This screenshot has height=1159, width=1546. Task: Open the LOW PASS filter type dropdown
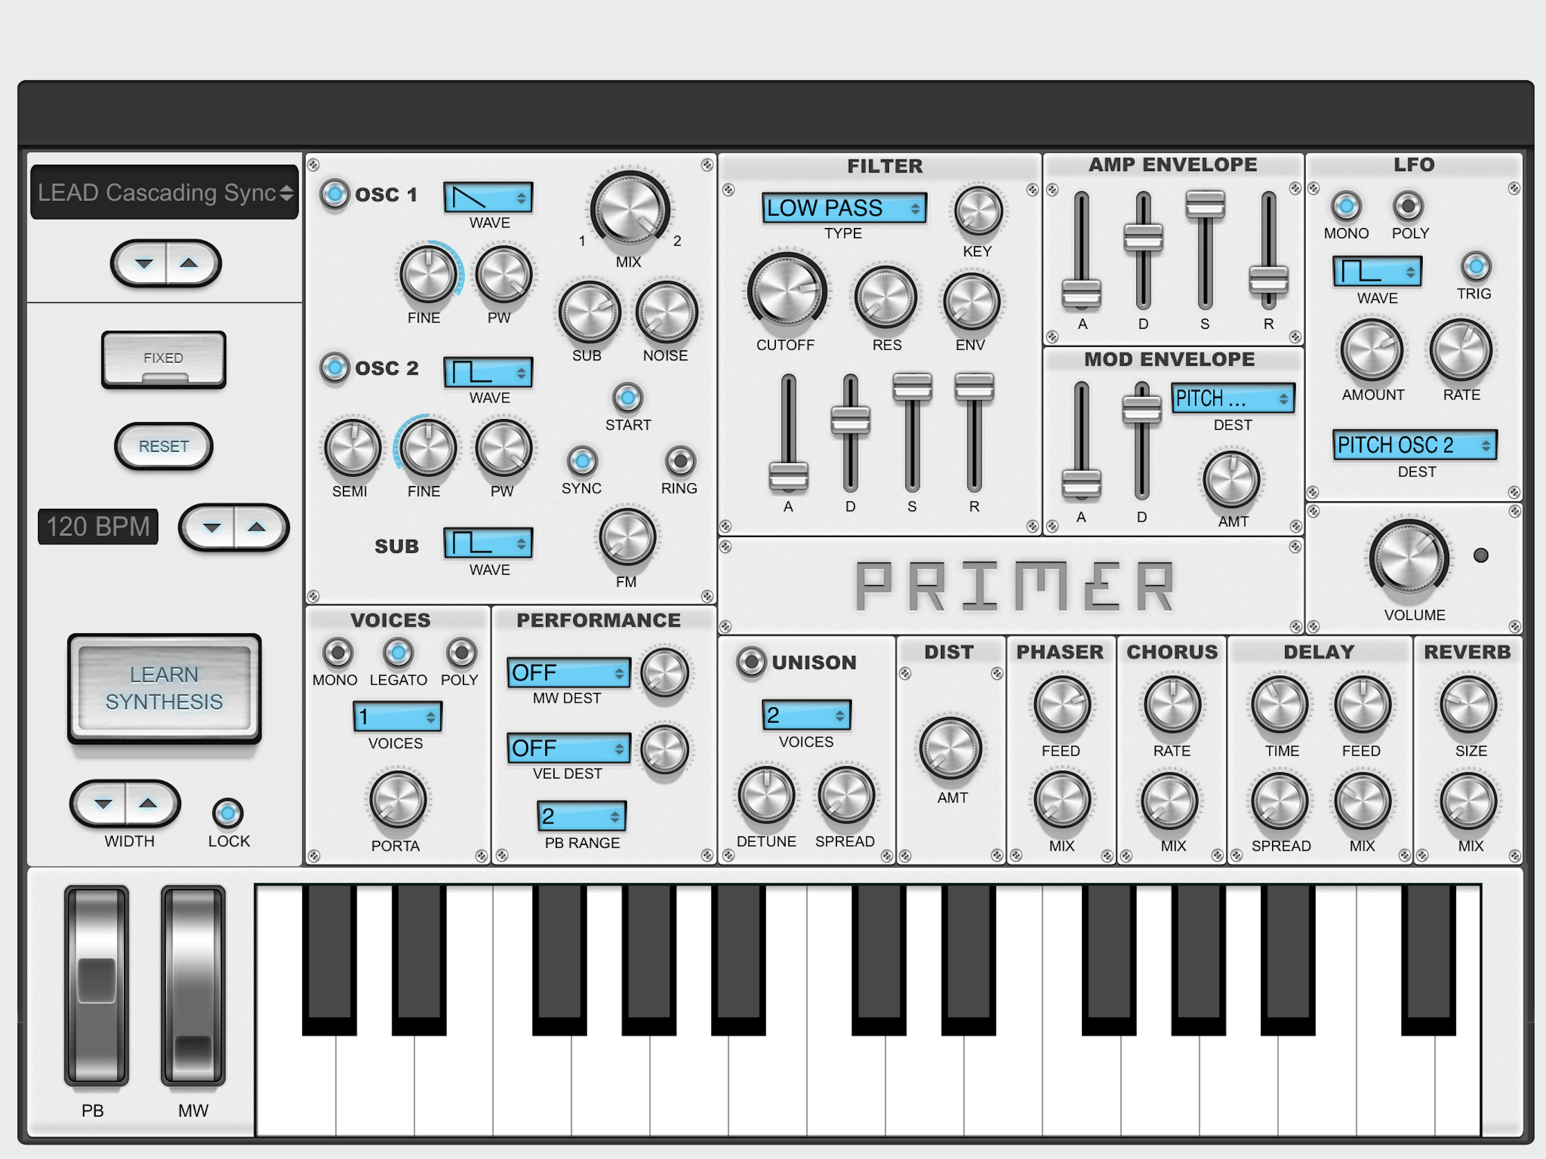[844, 208]
